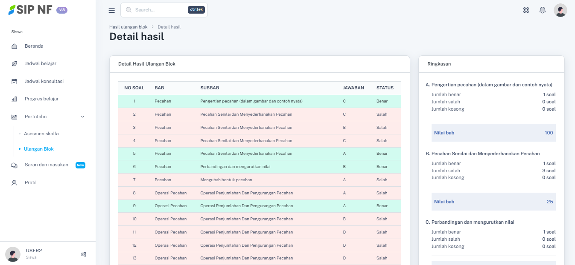Go to Hasil ulangan blok breadcrumb
575x265 pixels.
click(128, 27)
